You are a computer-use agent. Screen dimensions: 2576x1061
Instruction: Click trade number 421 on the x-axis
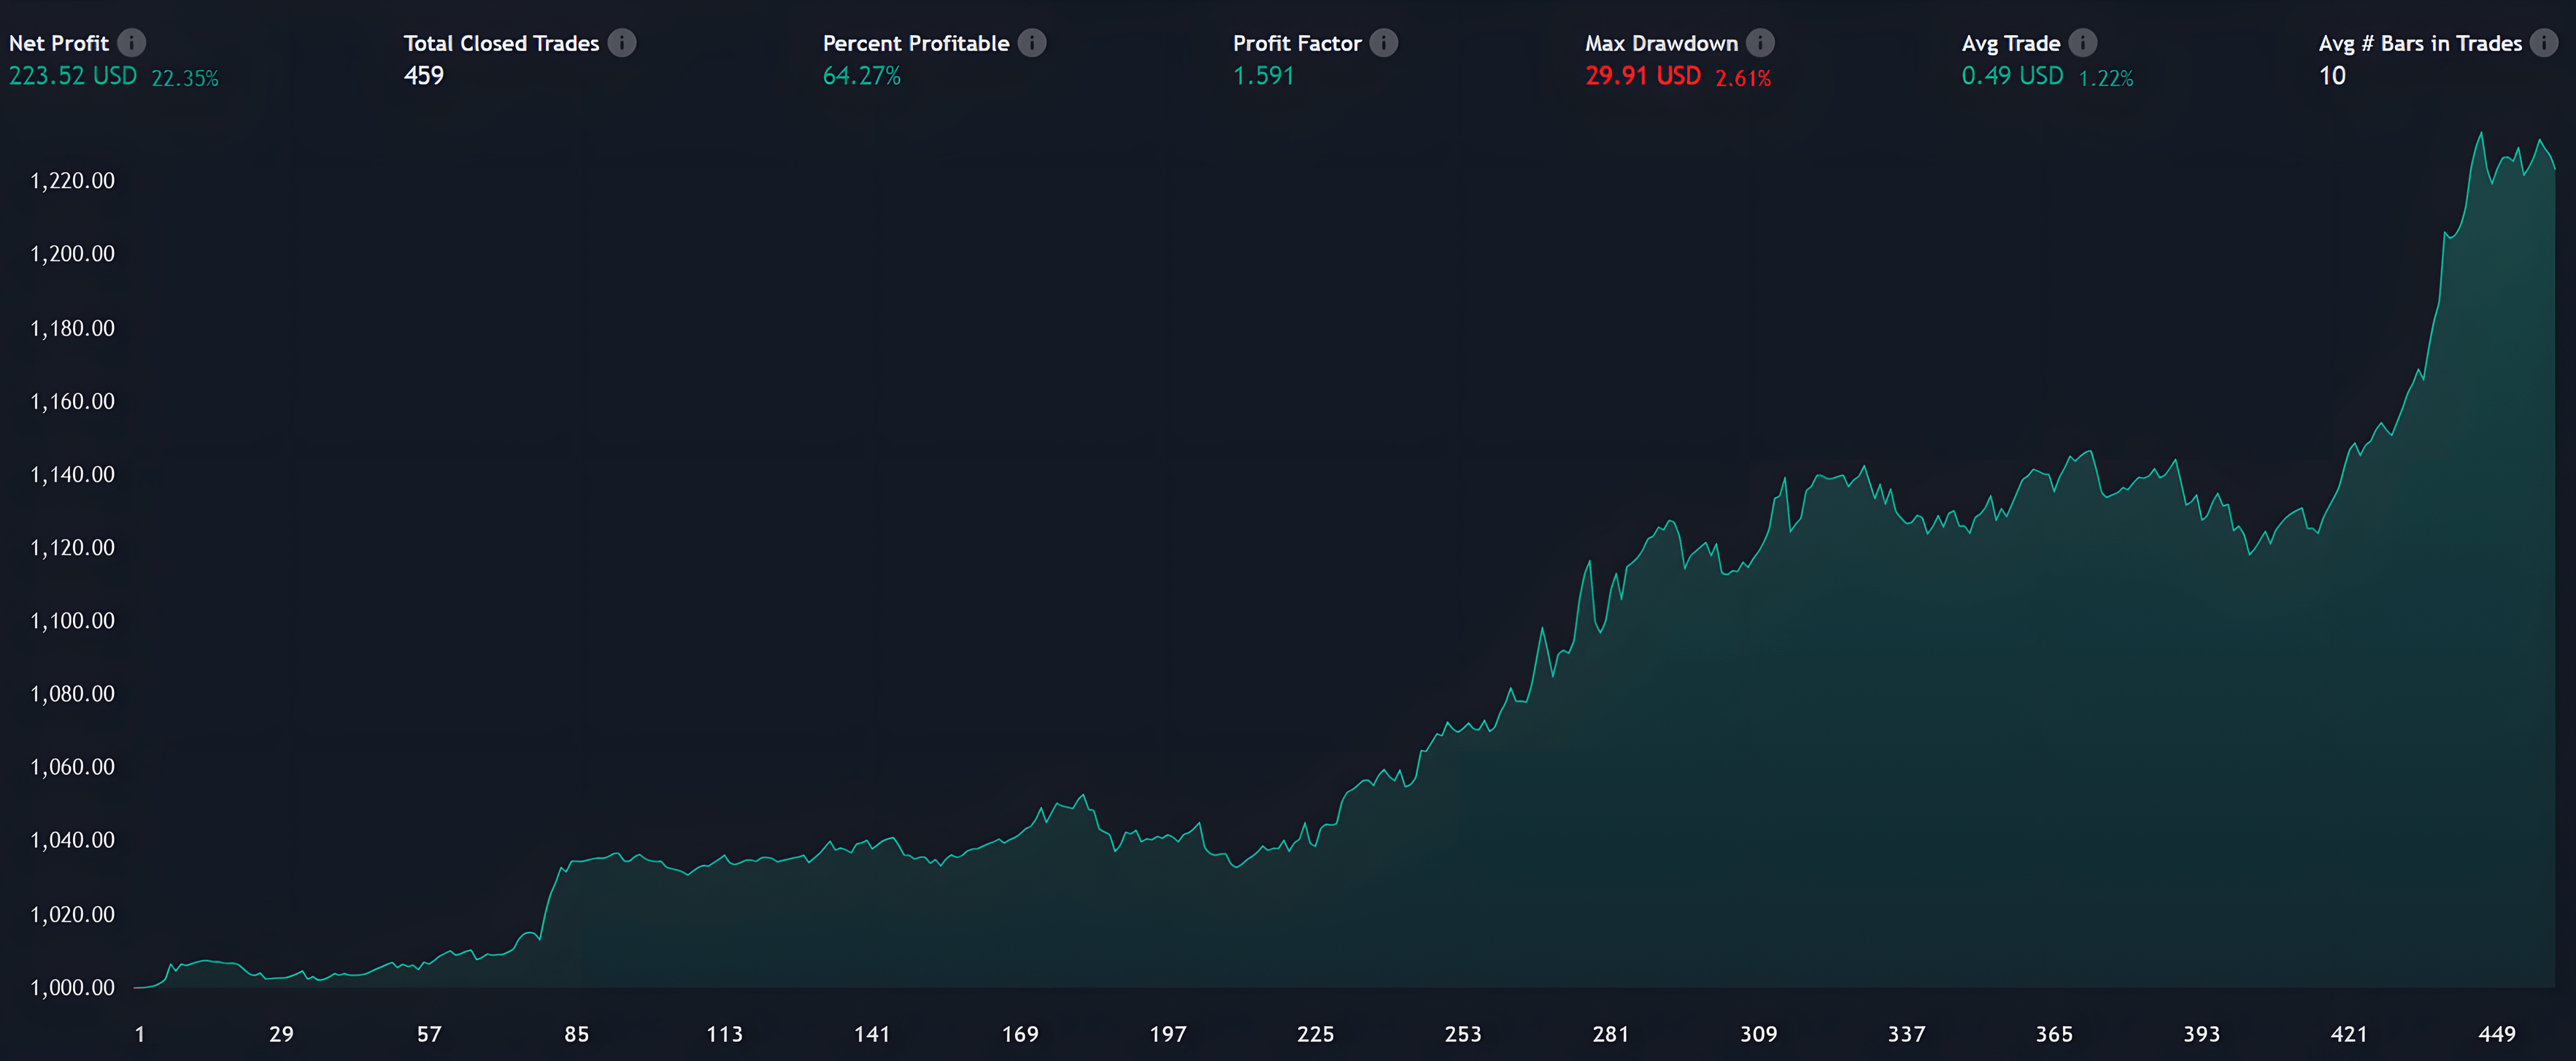pyautogui.click(x=2349, y=1034)
